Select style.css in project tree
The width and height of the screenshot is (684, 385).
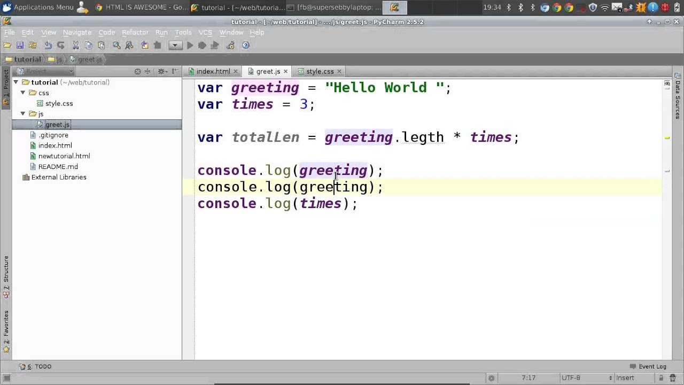coord(55,103)
